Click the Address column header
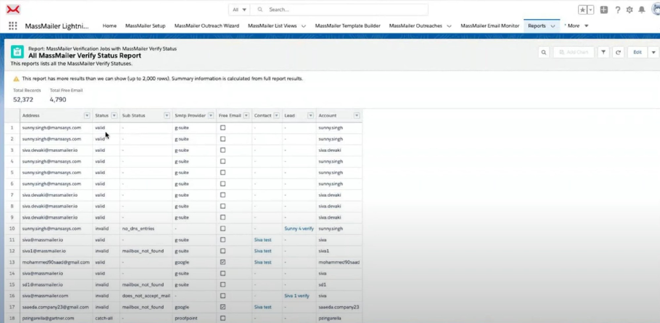This screenshot has height=323, width=660. click(x=31, y=115)
